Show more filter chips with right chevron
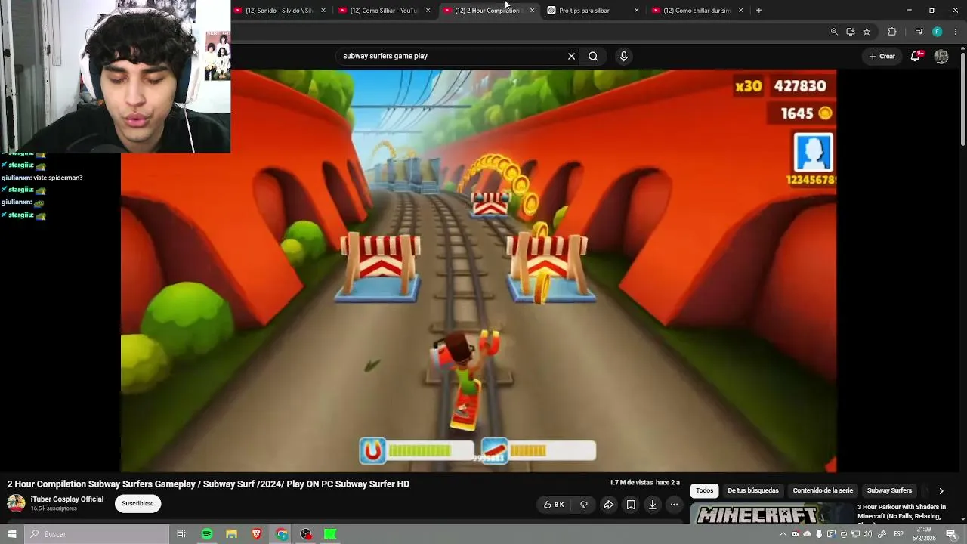 point(941,491)
